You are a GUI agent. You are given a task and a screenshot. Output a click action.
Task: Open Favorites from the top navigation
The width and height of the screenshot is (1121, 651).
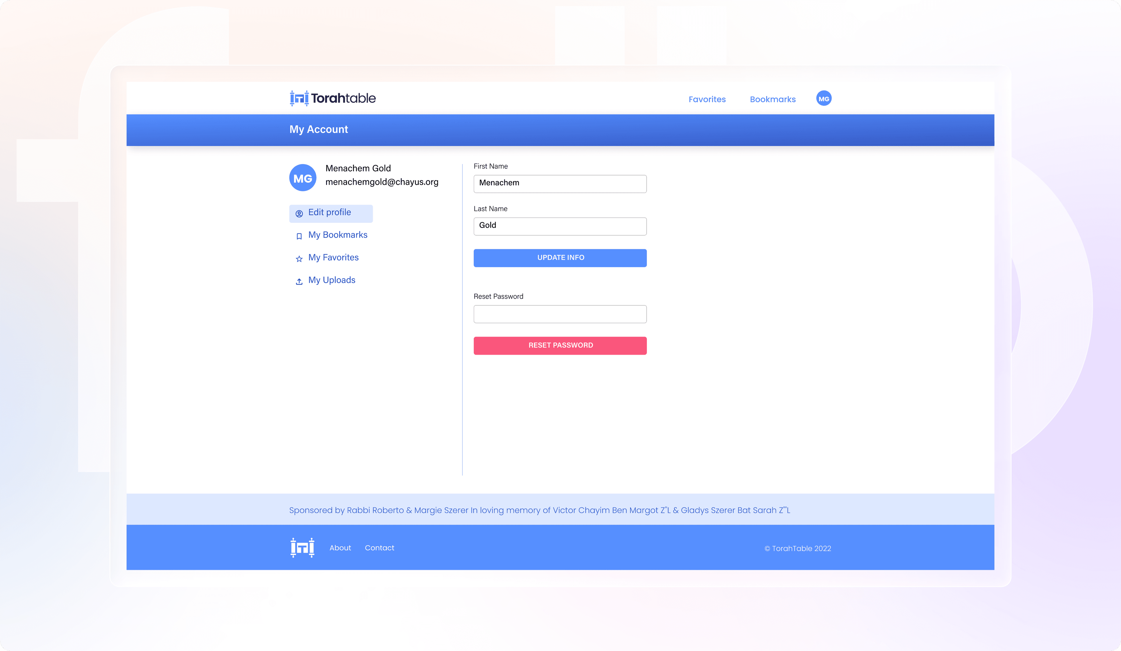coord(707,99)
